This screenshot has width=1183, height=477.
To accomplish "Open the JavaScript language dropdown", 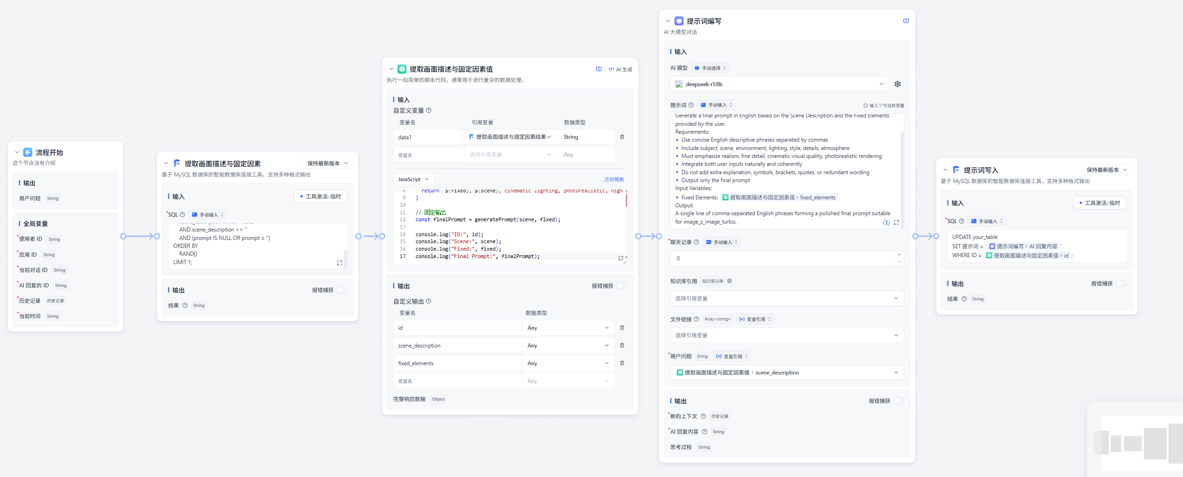I will pyautogui.click(x=413, y=179).
